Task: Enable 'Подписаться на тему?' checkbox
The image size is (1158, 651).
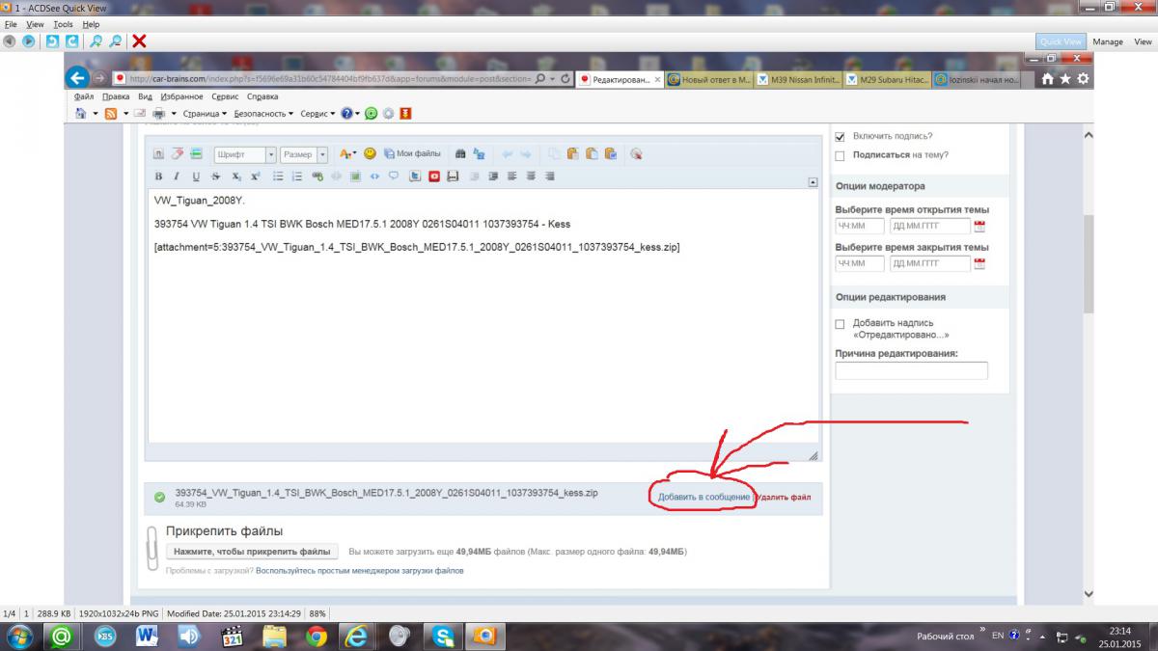Action: point(840,155)
